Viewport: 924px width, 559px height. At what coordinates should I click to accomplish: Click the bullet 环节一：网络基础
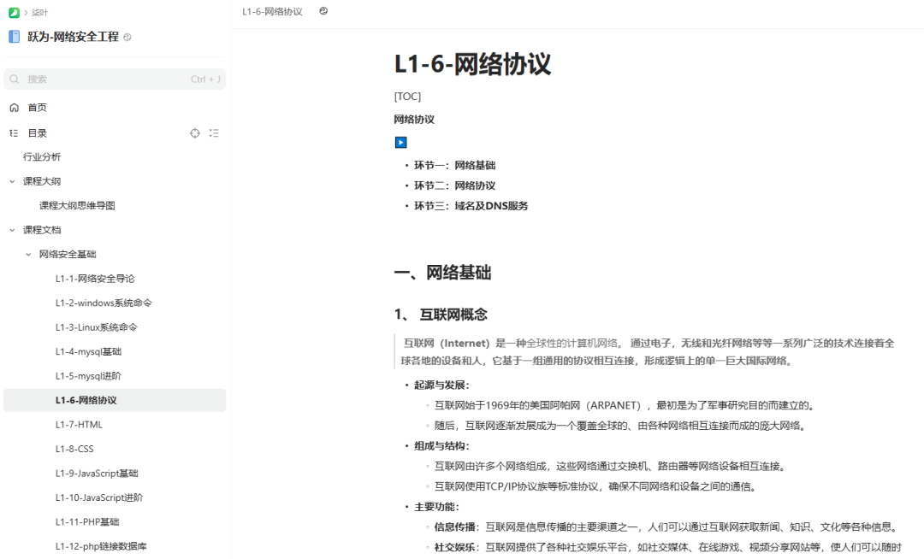pyautogui.click(x=454, y=165)
